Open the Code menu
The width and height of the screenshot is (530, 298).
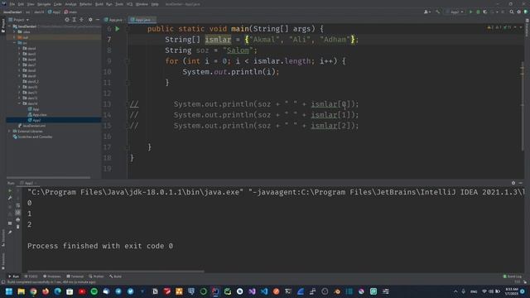[x=58, y=4]
